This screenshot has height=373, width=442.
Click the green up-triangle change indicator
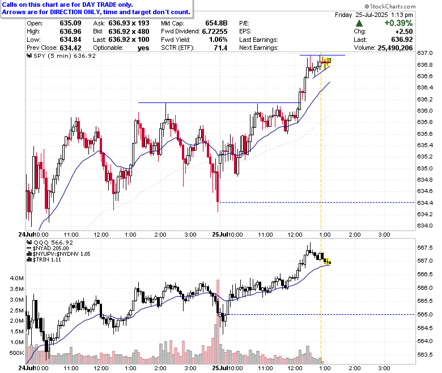[x=359, y=23]
